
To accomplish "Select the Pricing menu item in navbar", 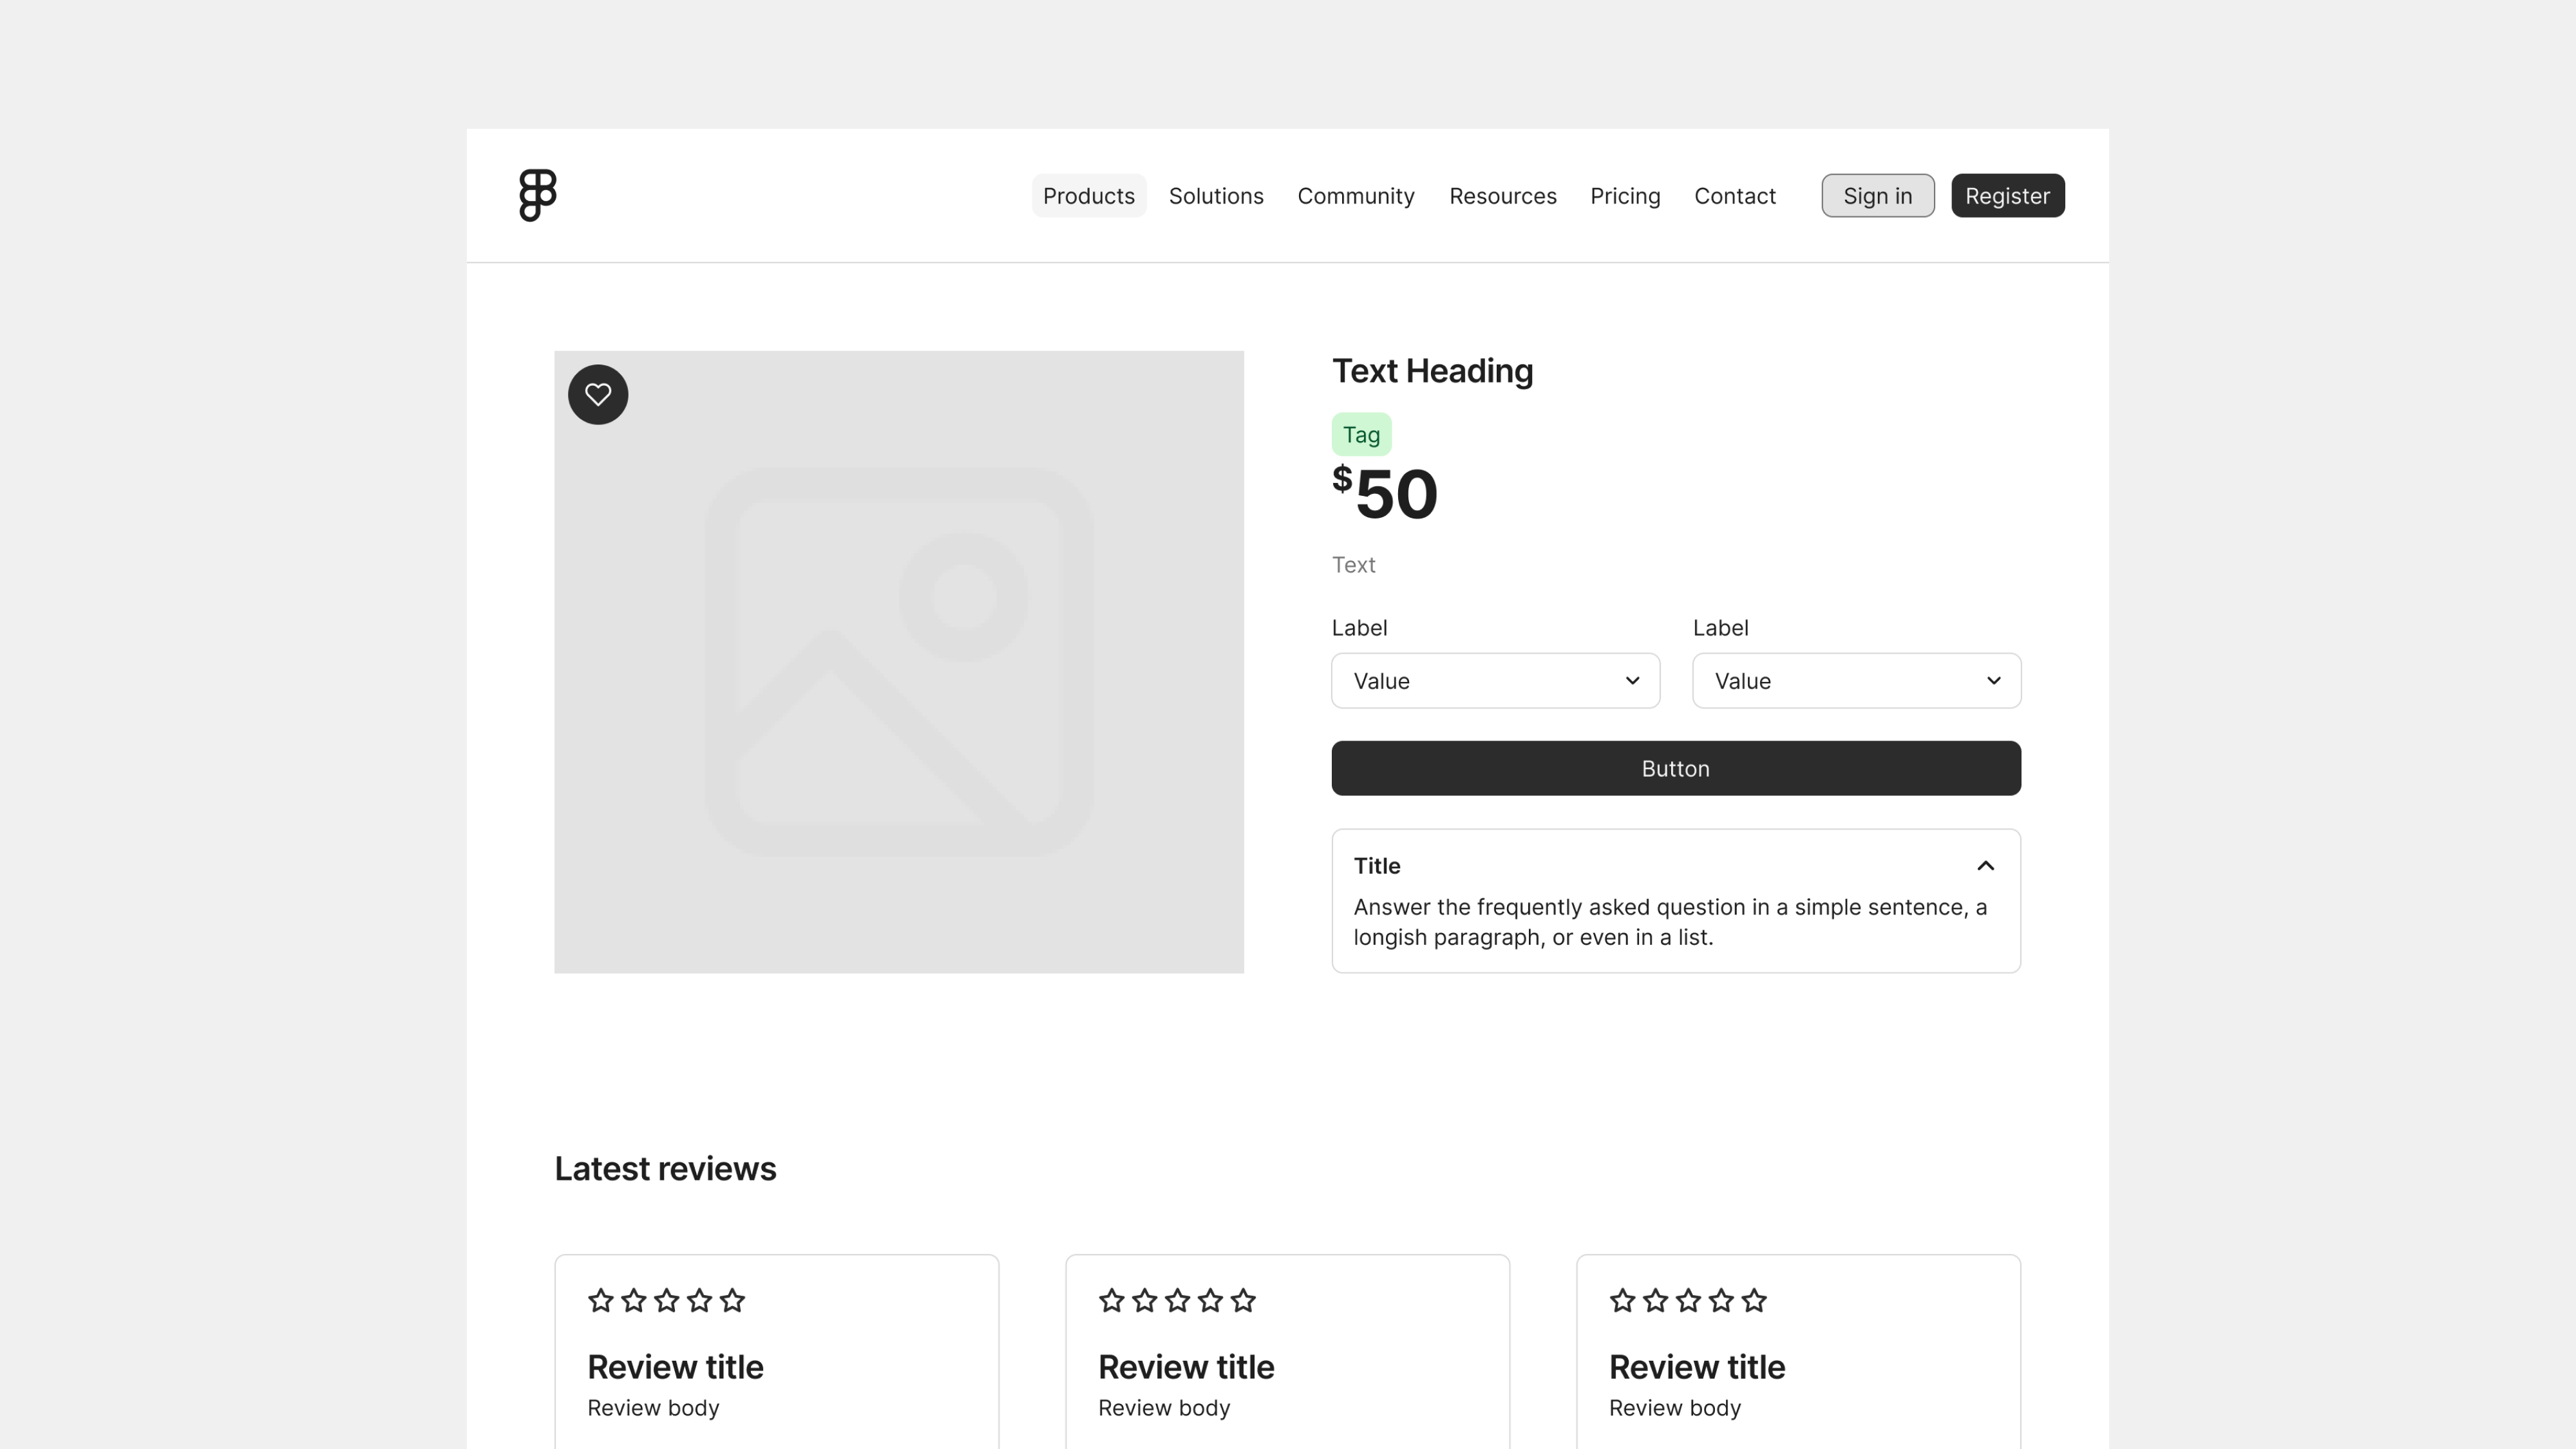I will [1624, 194].
